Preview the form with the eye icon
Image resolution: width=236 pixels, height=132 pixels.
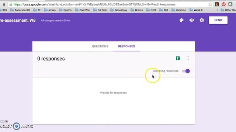click(x=192, y=20)
